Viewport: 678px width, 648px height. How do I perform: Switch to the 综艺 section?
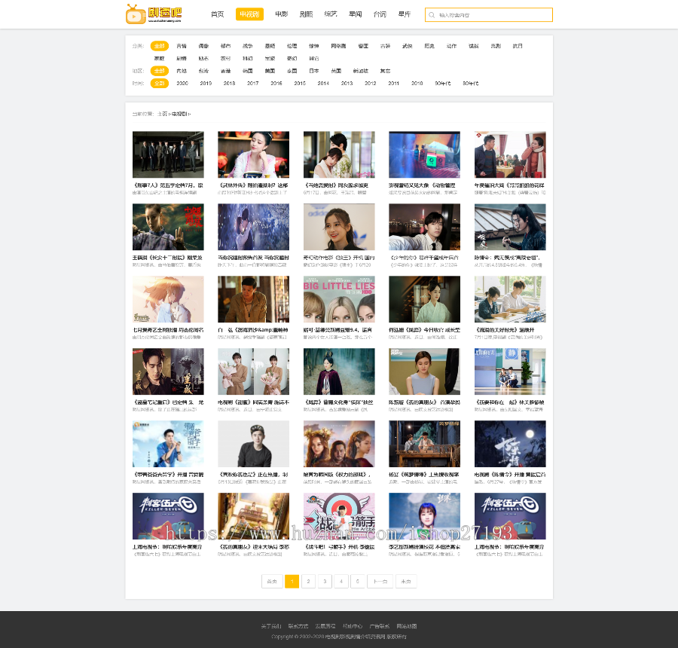point(331,14)
